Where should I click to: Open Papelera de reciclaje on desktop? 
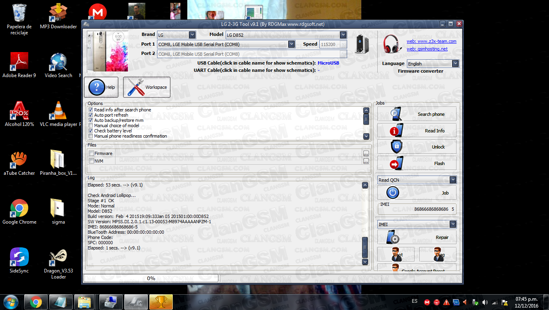click(x=19, y=19)
